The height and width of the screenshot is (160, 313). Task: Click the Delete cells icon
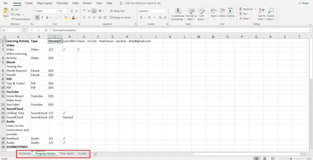coord(222,11)
